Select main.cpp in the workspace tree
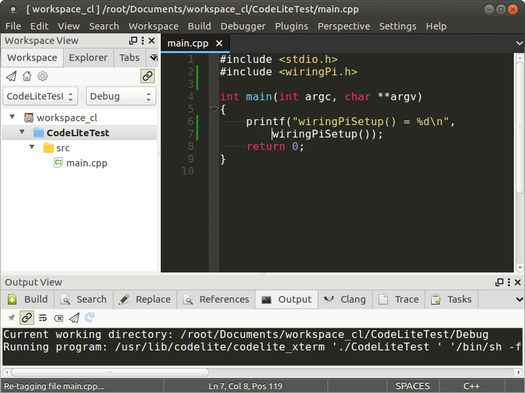525x393 pixels. 87,163
